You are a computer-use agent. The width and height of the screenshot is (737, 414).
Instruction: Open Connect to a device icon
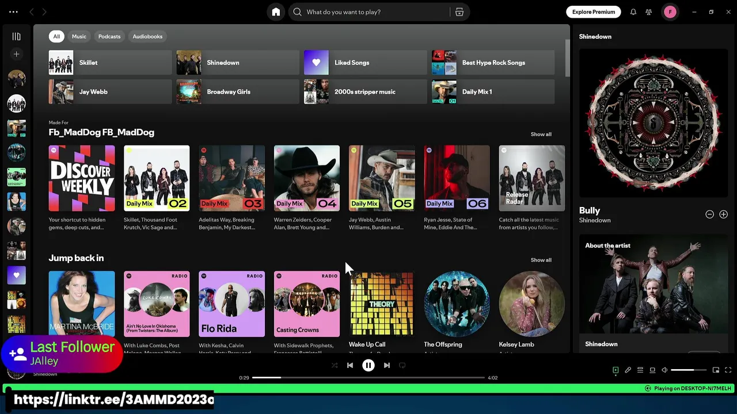[652, 370]
